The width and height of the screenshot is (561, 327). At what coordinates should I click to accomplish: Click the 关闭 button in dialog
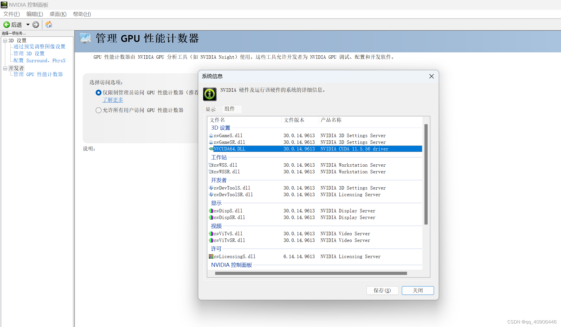418,291
